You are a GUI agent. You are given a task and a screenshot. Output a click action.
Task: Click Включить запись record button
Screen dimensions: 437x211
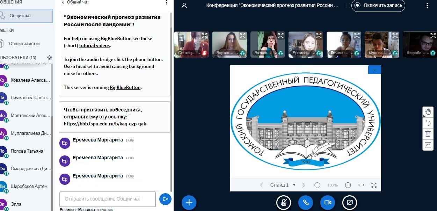click(378, 5)
